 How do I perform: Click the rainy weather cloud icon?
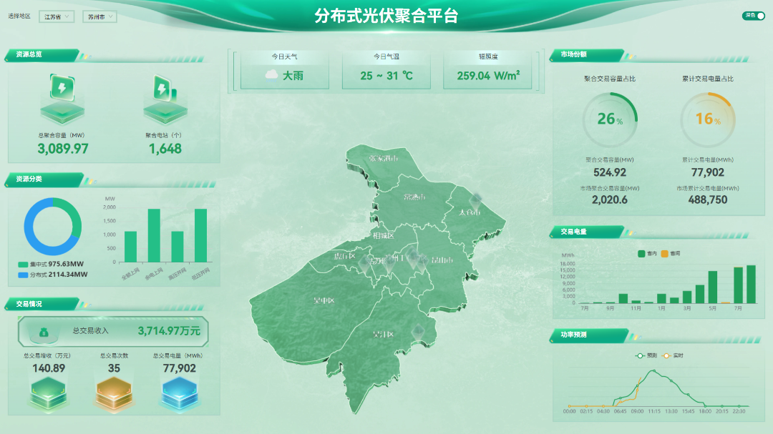pos(272,75)
